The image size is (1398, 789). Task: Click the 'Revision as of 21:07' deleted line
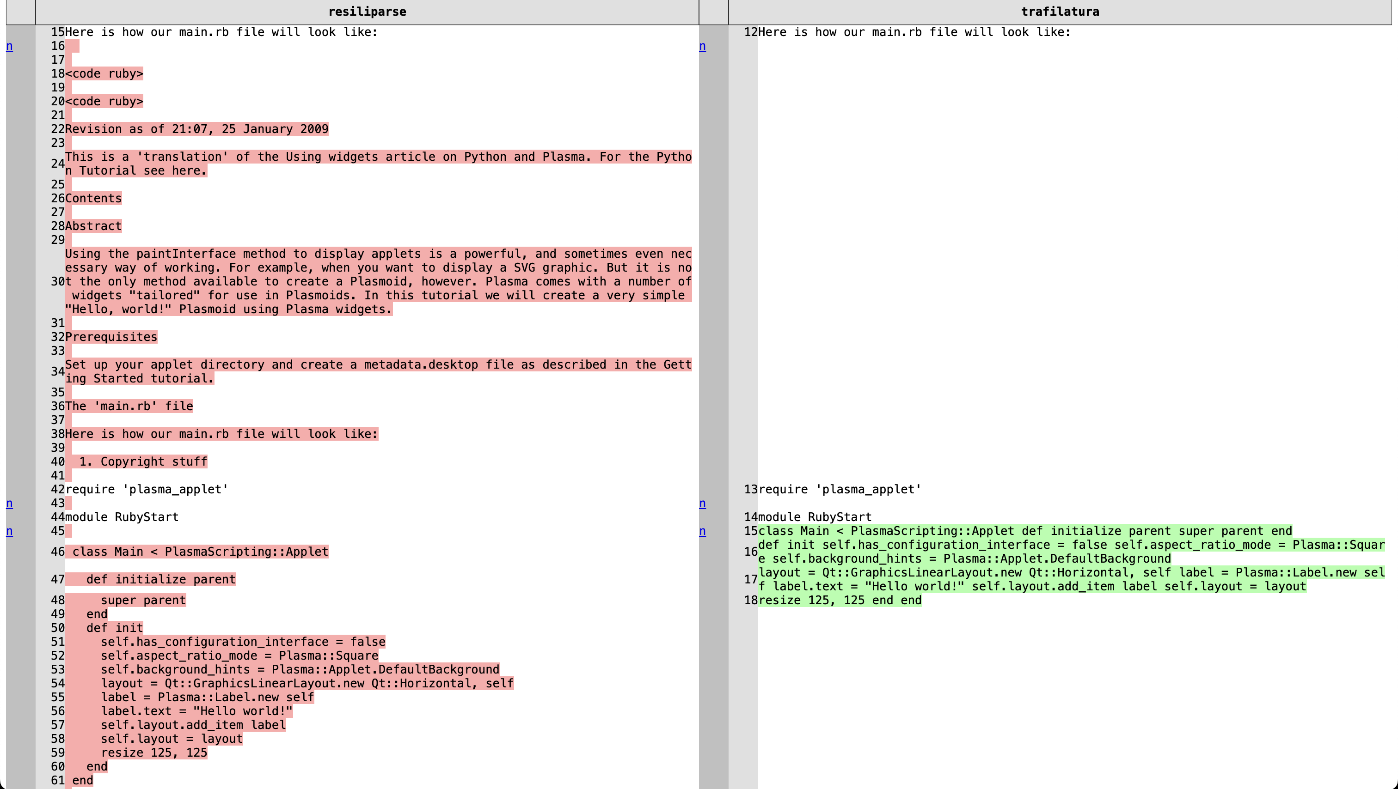click(196, 129)
